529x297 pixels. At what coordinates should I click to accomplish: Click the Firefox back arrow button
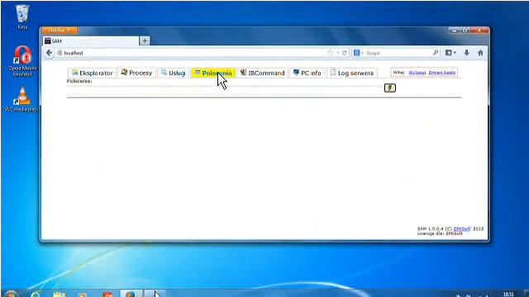[50, 53]
